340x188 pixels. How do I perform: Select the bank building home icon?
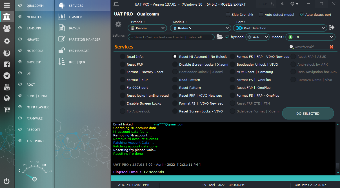[x=7, y=17]
